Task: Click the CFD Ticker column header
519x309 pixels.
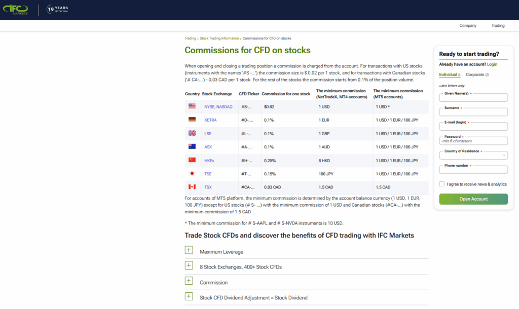Action: pos(249,94)
